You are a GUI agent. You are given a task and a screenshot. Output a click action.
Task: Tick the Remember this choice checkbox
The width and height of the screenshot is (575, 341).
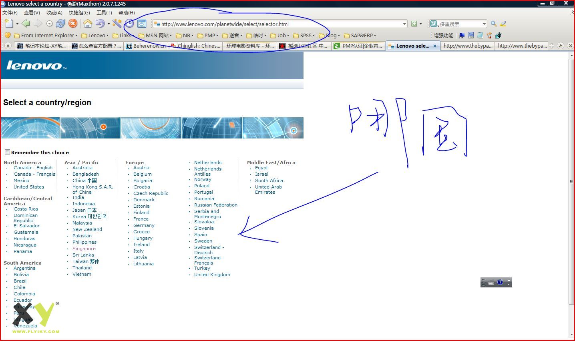click(7, 152)
